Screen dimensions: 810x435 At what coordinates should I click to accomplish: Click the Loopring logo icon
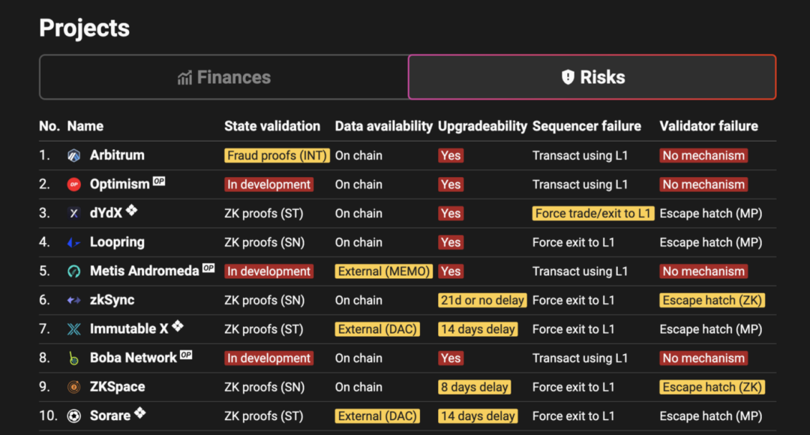[x=73, y=243]
